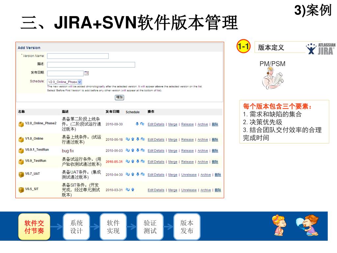The image size is (337, 253).
Task: Edit Details of V1.0_Online
Action: tap(156, 139)
